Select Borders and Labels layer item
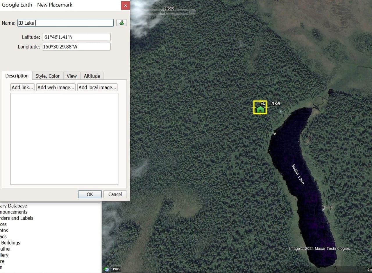Viewport: 372px width, 273px height. tap(17, 218)
